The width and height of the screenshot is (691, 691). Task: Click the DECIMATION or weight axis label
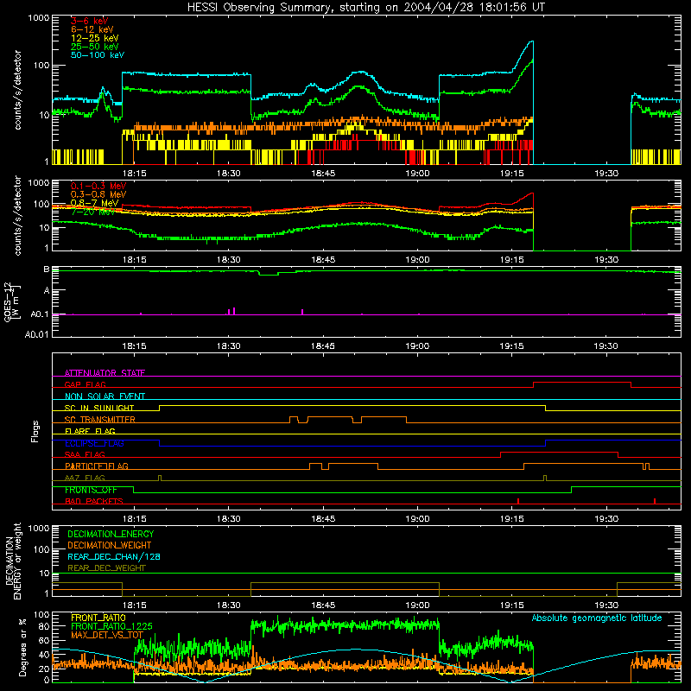coord(13,561)
